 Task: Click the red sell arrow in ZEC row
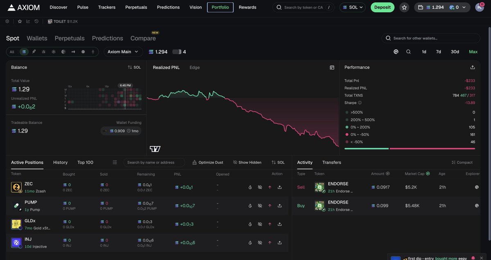point(270,187)
